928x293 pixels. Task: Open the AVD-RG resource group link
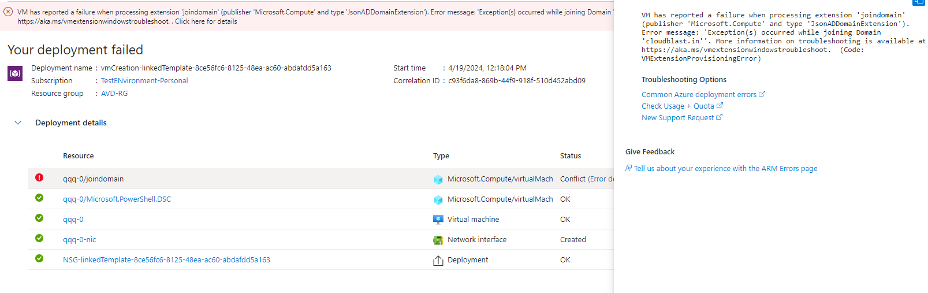click(114, 94)
